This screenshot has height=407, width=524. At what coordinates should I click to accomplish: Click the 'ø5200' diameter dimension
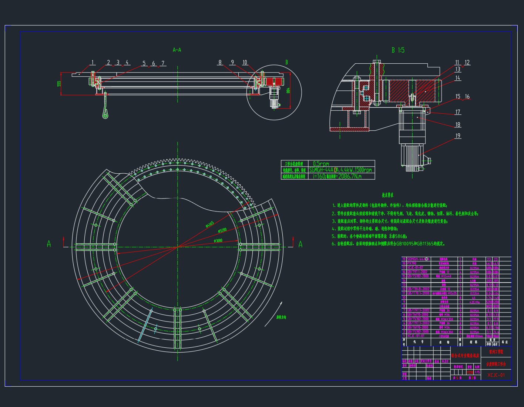tap(222, 230)
